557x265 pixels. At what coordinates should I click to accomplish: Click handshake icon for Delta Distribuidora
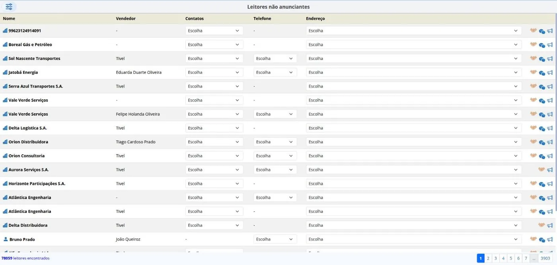click(x=541, y=225)
